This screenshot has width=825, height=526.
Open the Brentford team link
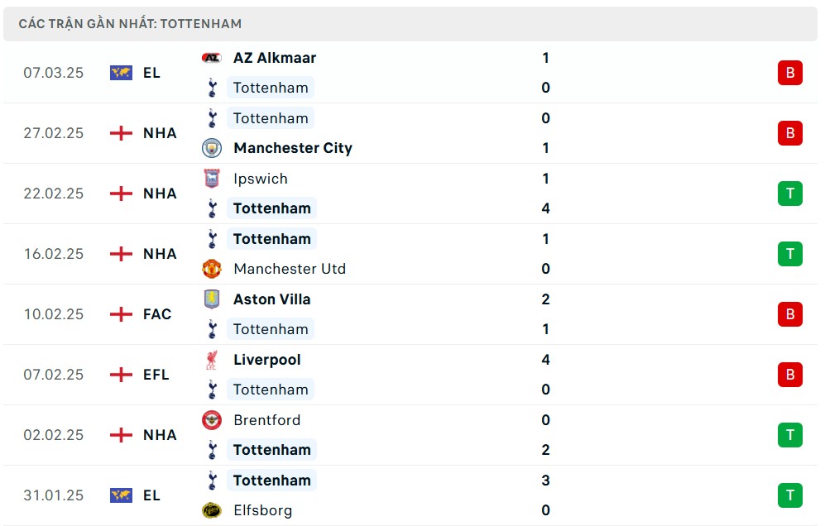[267, 420]
